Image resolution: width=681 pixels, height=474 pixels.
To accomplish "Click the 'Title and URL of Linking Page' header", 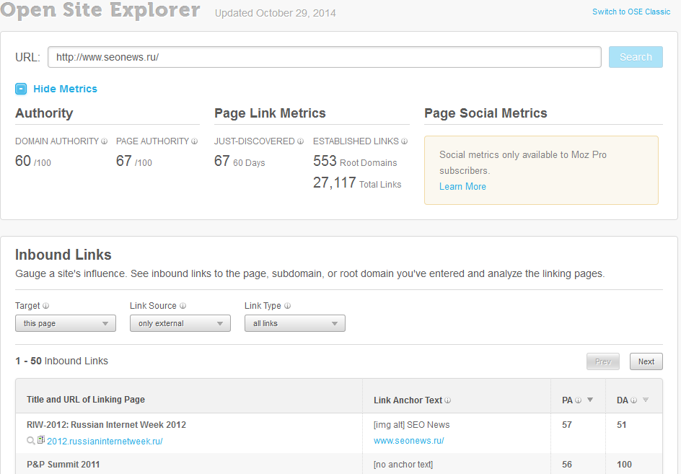I will coord(86,400).
